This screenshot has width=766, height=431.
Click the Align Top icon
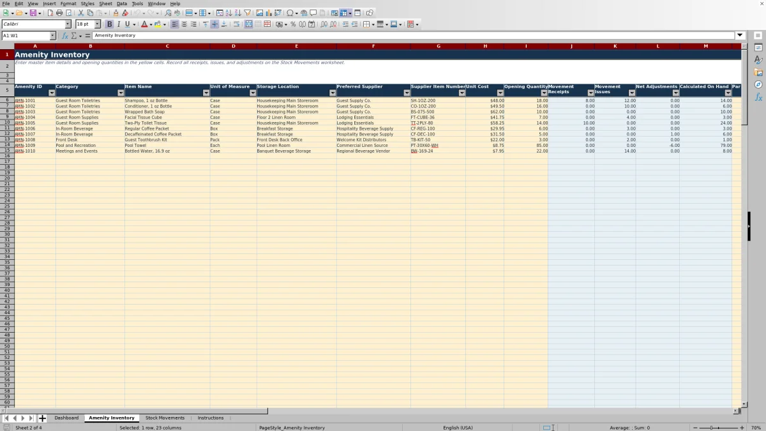tap(206, 24)
